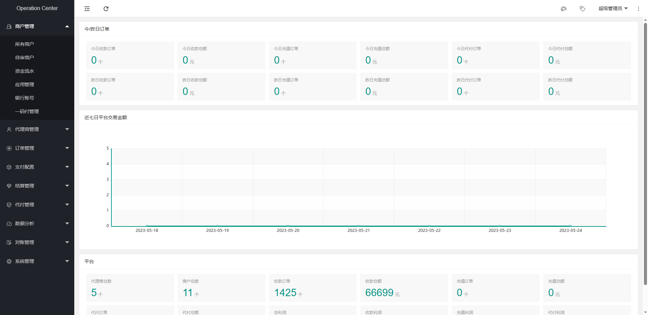648x315 pixels.
Task: Click the scrollbar up arrow
Action: [x=645, y=20]
